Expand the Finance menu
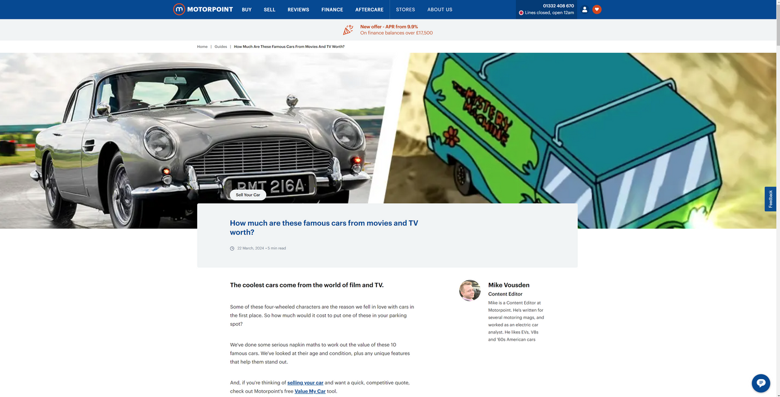The width and height of the screenshot is (780, 397). (332, 9)
